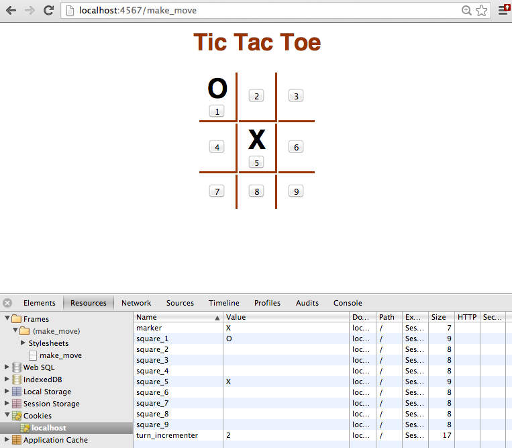The image size is (512, 448).
Task: Click the Session Storage icon
Action: pyautogui.click(x=17, y=404)
